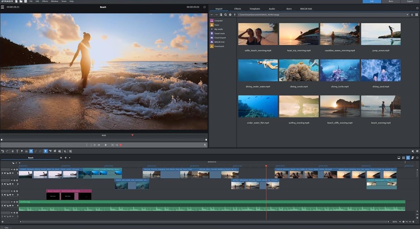Screen dimensions: 420x229
Task: Switch to the Effects tab
Action: (237, 9)
